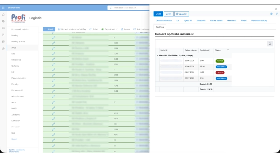Select the Spotřeba sub-tab
The image size is (280, 157).
(160, 27)
